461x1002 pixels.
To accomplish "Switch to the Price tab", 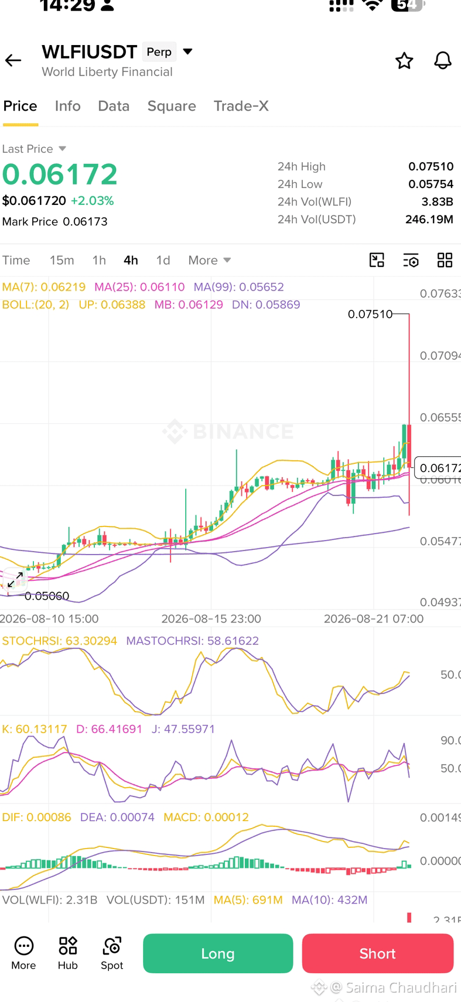I will (x=21, y=106).
